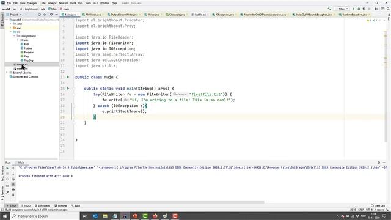Screen dimensions: 391x220
Task: Click the Build project hammer icon
Action: 329,9
